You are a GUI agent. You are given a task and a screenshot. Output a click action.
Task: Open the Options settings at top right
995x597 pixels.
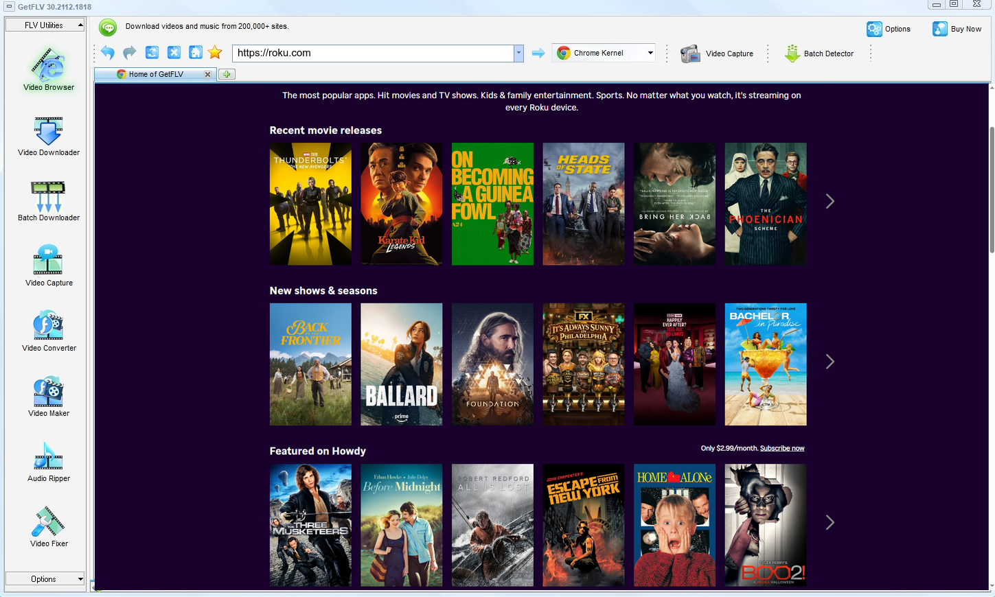pos(889,29)
